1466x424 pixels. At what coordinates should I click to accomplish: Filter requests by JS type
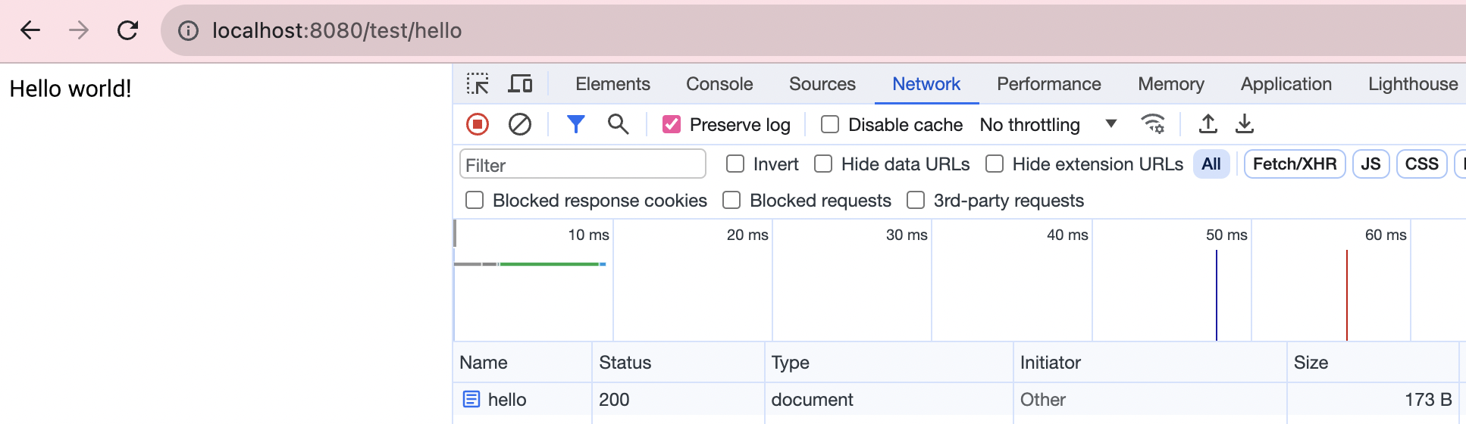click(x=1370, y=164)
